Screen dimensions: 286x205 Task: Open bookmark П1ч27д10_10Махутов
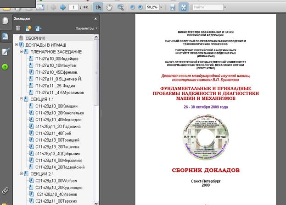[56, 65]
